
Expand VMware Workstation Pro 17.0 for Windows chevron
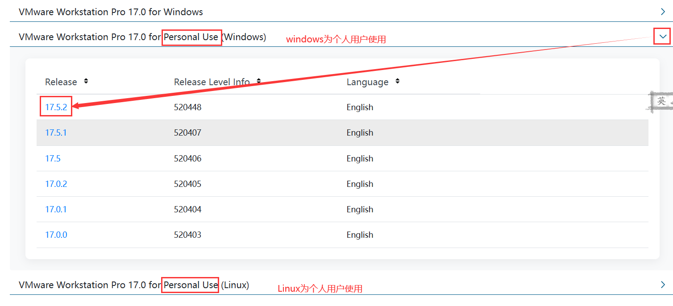click(x=663, y=12)
